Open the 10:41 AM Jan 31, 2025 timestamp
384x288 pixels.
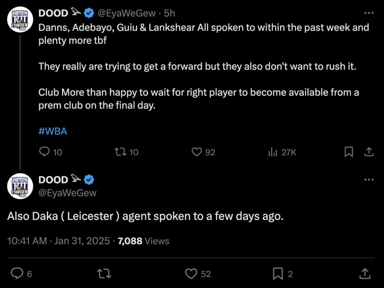pyautogui.click(x=58, y=241)
